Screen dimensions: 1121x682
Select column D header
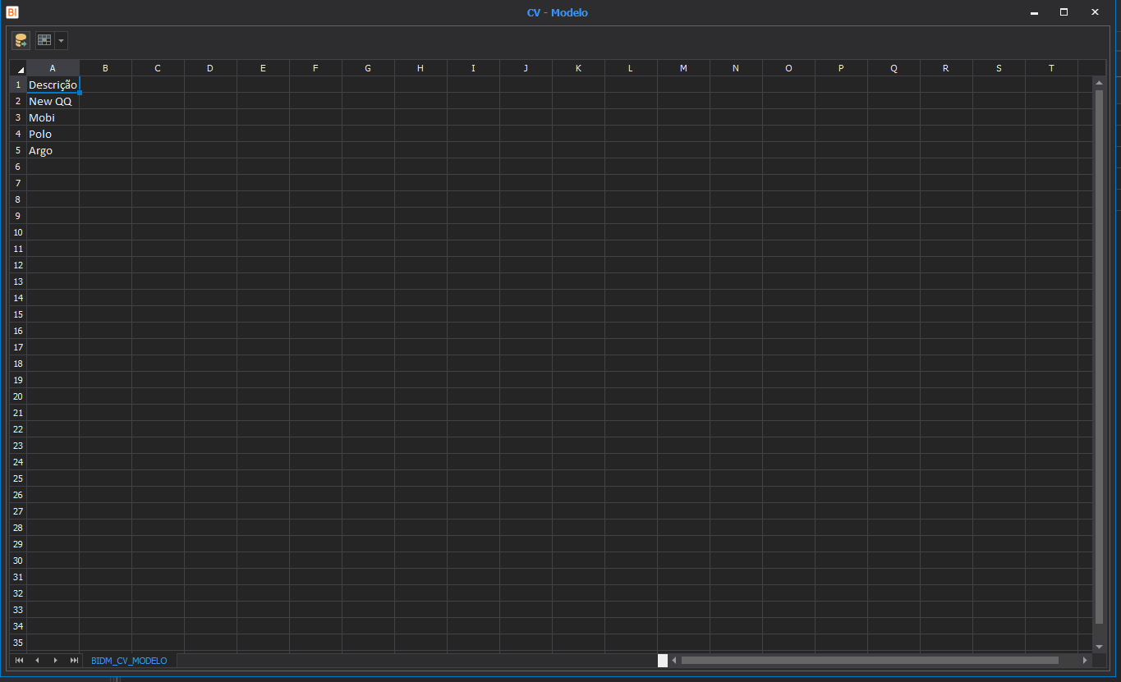point(210,68)
